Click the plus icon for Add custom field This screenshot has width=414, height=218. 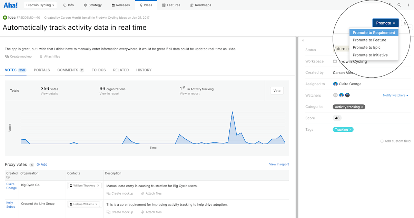(382, 141)
